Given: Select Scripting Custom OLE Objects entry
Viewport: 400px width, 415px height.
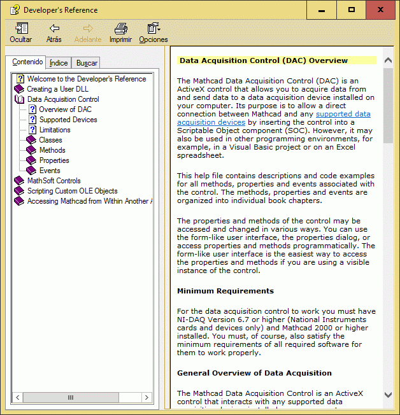Looking at the screenshot, I should pos(73,191).
